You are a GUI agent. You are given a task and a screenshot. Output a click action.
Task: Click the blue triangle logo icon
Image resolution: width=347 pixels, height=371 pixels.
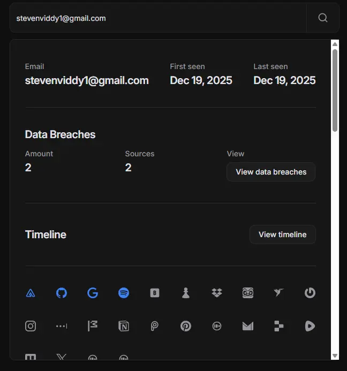[x=31, y=293]
